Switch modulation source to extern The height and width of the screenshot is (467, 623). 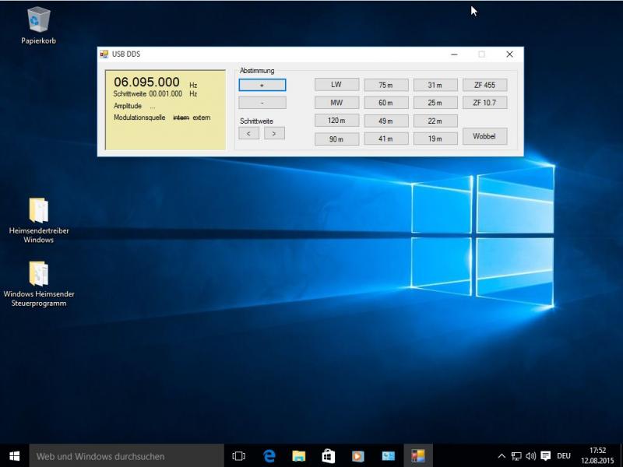[202, 117]
